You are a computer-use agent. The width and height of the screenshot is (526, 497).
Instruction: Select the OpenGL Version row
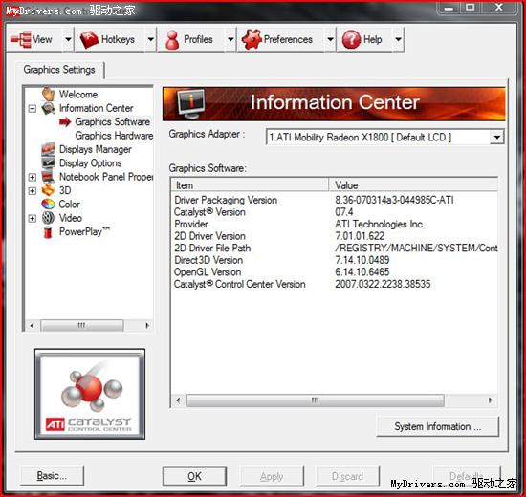pyautogui.click(x=335, y=272)
